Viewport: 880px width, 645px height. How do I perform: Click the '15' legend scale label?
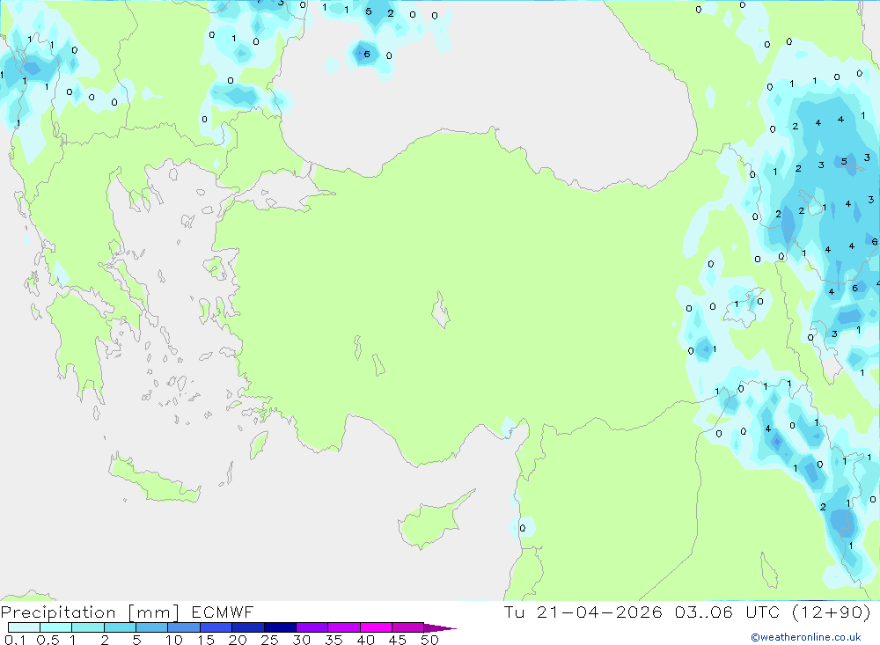[x=206, y=640]
